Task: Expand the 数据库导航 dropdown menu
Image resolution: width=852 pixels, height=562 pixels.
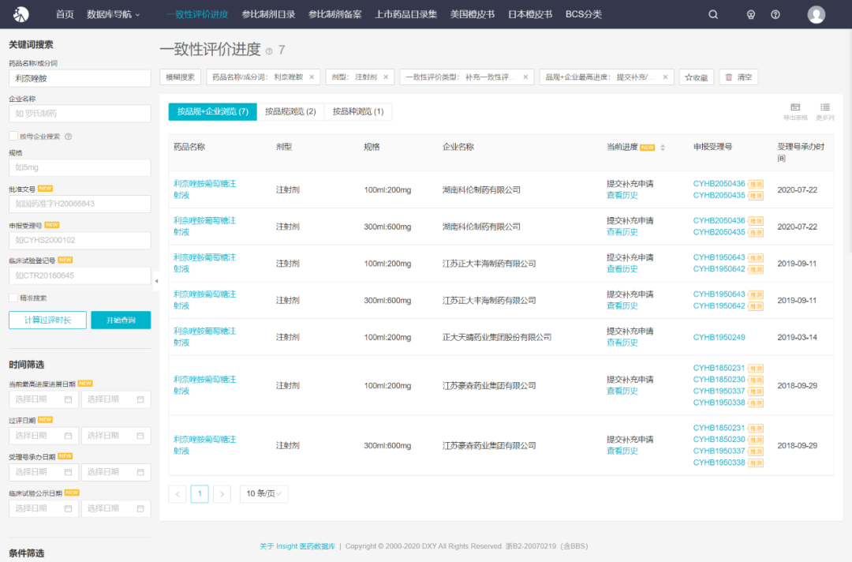Action: click(113, 15)
